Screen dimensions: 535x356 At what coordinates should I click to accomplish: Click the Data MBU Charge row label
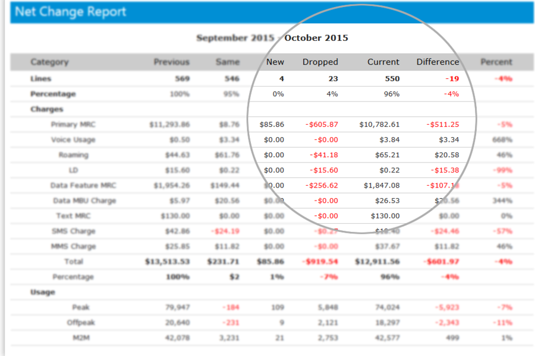tap(84, 201)
